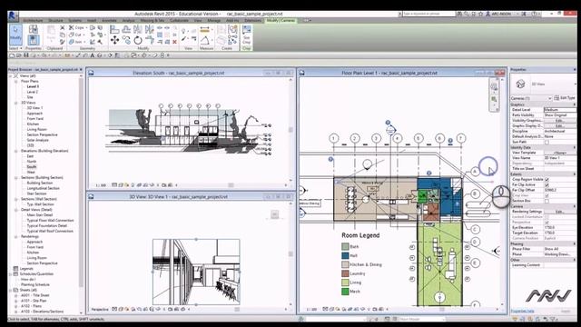Screen dimensions: 581x327
Task: Click the Copy tool in Modify panel
Action: 126,40
